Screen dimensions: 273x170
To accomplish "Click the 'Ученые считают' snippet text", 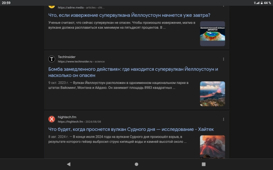I will click(122, 25).
